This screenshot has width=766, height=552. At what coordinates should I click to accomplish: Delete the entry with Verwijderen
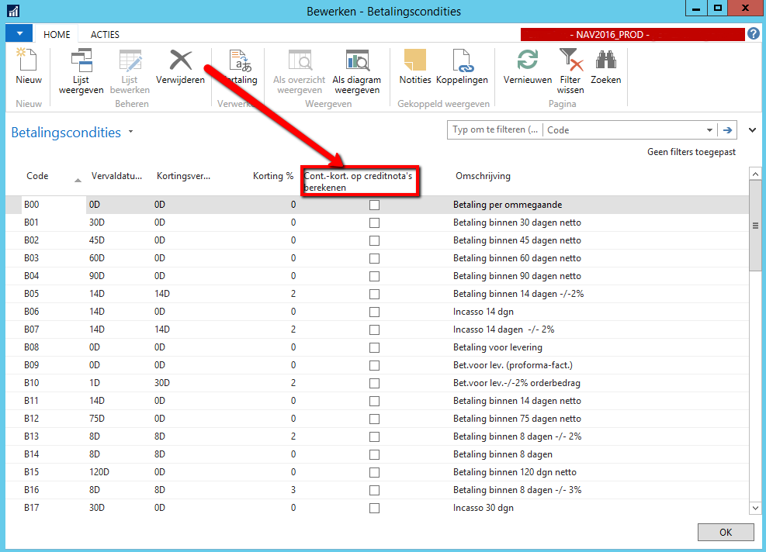point(180,67)
